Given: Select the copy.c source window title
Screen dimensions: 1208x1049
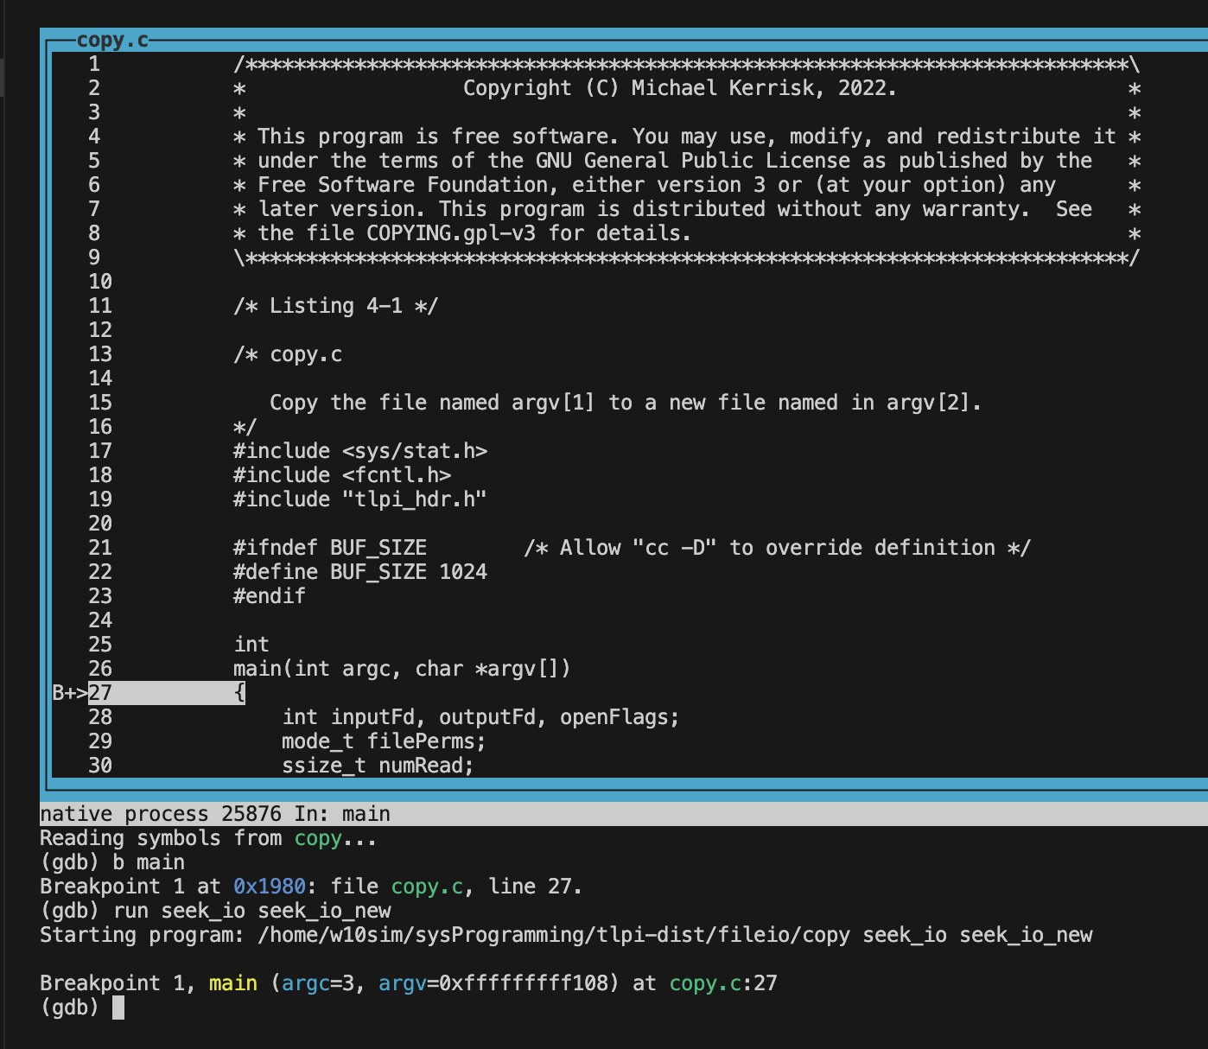Looking at the screenshot, I should point(112,41).
